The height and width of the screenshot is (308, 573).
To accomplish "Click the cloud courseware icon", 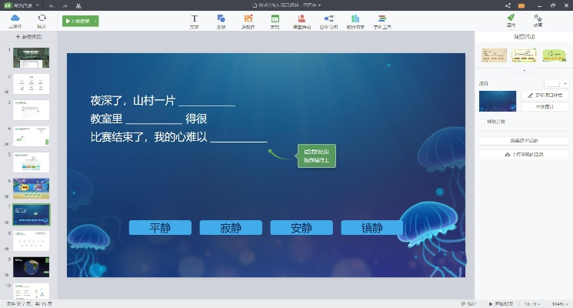I will [15, 20].
